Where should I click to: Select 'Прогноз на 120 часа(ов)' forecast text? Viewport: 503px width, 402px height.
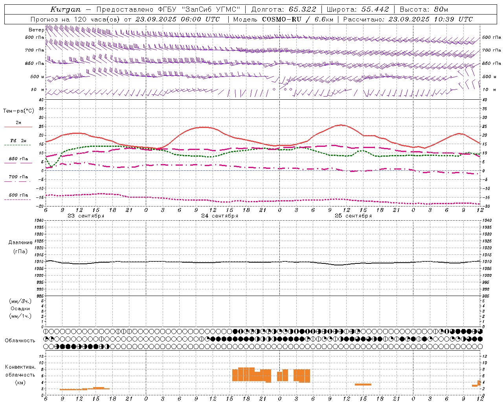click(75, 19)
